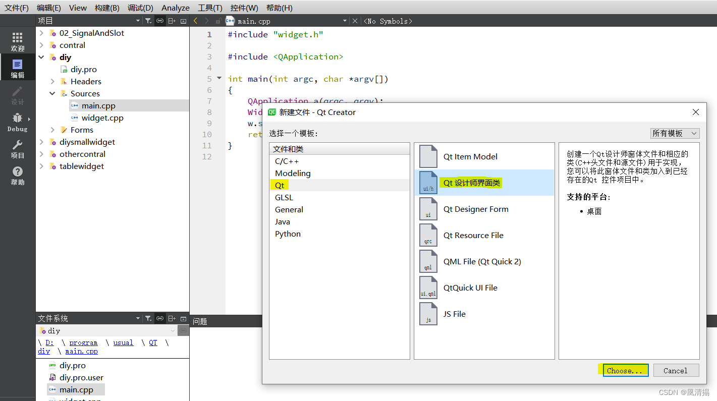The width and height of the screenshot is (717, 401).
Task: Open the 所有模板 dropdown
Action: click(x=675, y=133)
